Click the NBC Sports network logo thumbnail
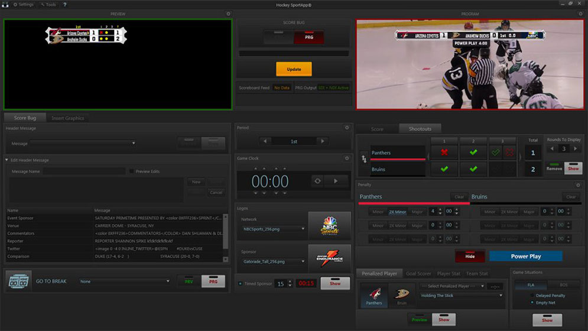 pyautogui.click(x=329, y=226)
